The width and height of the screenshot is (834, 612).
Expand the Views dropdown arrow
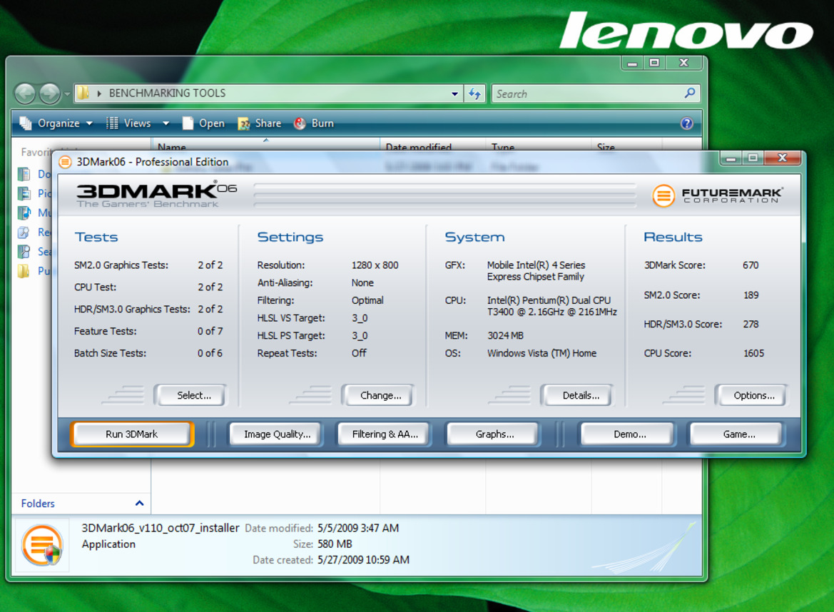coord(166,123)
